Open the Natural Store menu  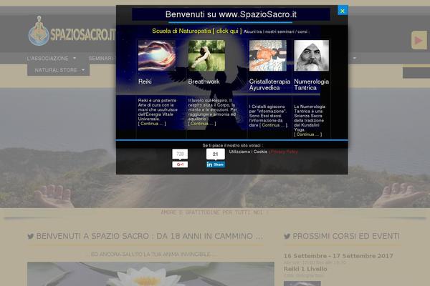[x=56, y=70]
